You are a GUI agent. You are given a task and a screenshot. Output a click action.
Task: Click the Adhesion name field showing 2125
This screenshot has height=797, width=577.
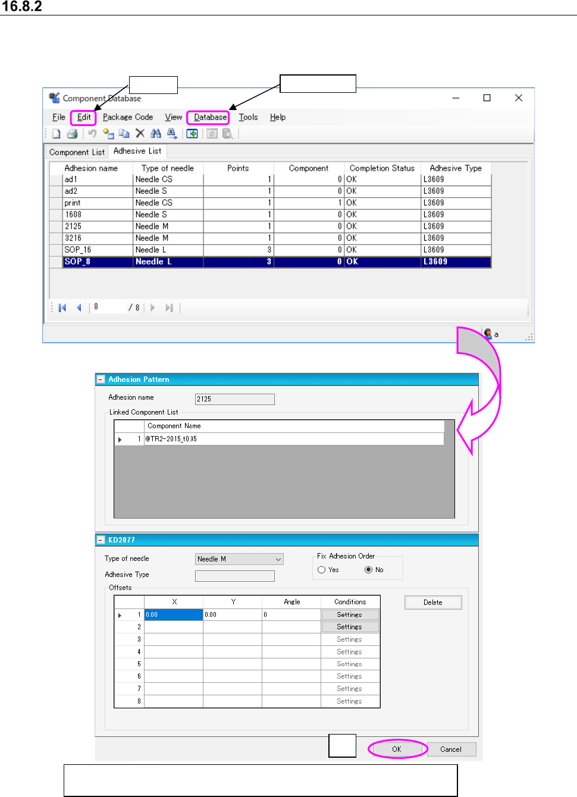pos(235,399)
